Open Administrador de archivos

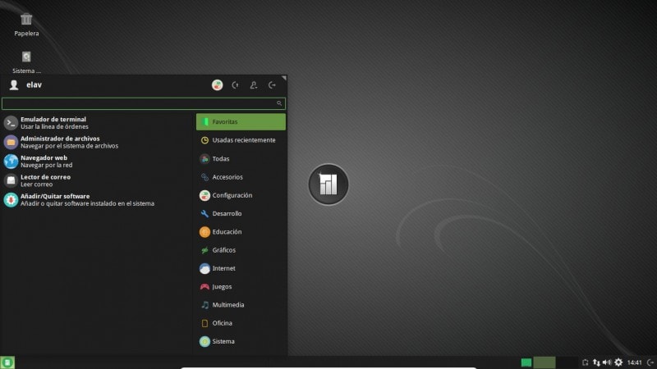(x=96, y=142)
